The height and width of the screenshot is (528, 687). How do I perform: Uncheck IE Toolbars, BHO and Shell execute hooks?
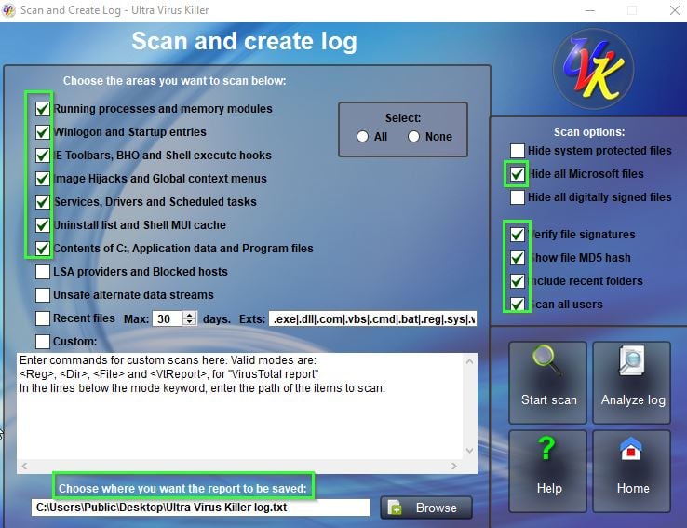(x=43, y=156)
